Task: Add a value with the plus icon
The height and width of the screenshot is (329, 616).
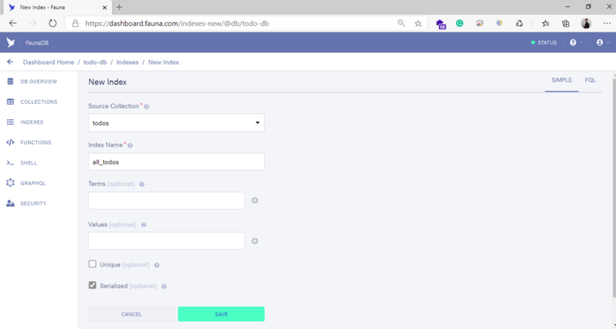Action: (x=255, y=241)
